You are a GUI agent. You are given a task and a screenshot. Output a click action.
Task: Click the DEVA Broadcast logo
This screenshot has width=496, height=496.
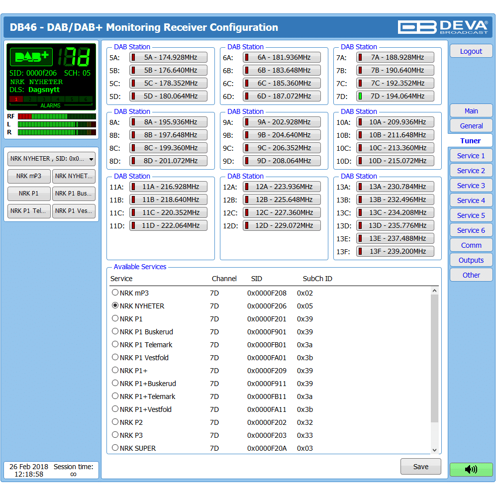click(x=443, y=27)
